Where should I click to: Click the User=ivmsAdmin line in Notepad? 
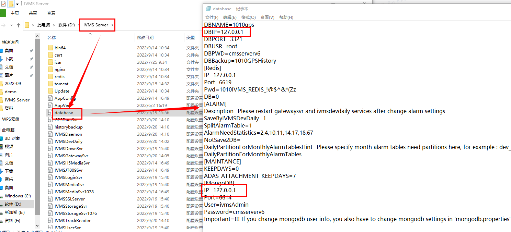tap(226, 205)
